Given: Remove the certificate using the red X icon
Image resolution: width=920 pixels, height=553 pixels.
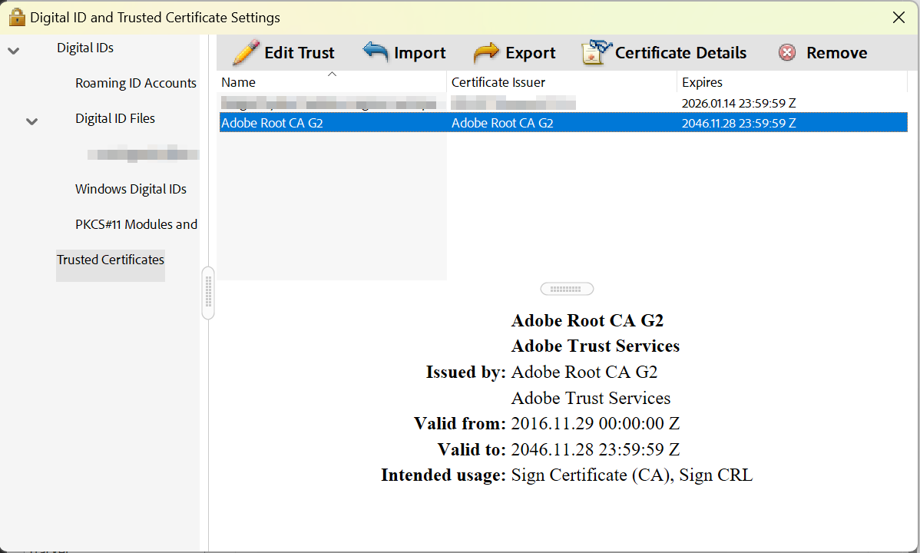Looking at the screenshot, I should point(786,52).
